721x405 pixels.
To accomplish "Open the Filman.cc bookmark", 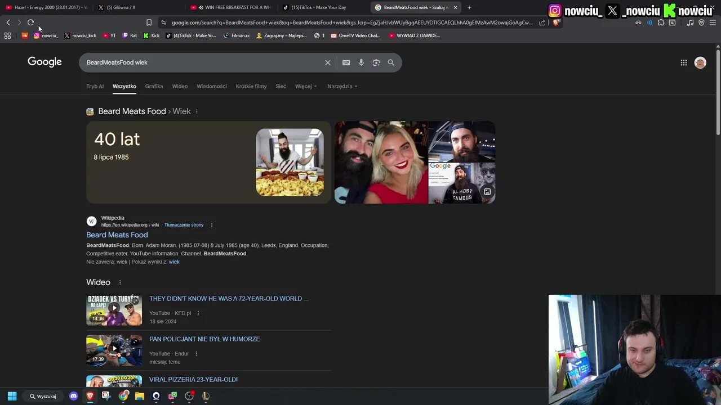I will coord(237,35).
